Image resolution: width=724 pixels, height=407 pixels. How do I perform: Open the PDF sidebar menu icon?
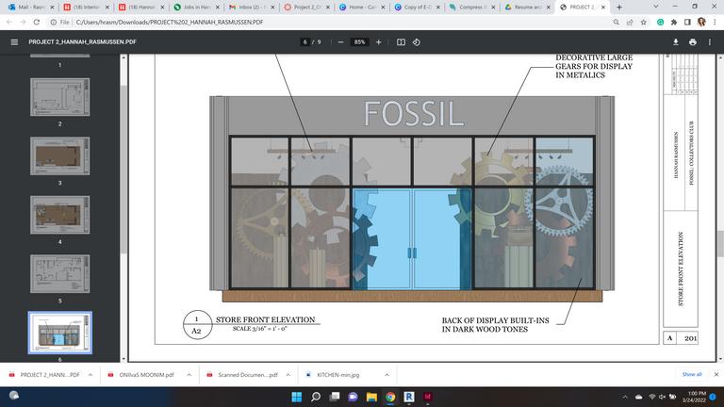[x=14, y=42]
